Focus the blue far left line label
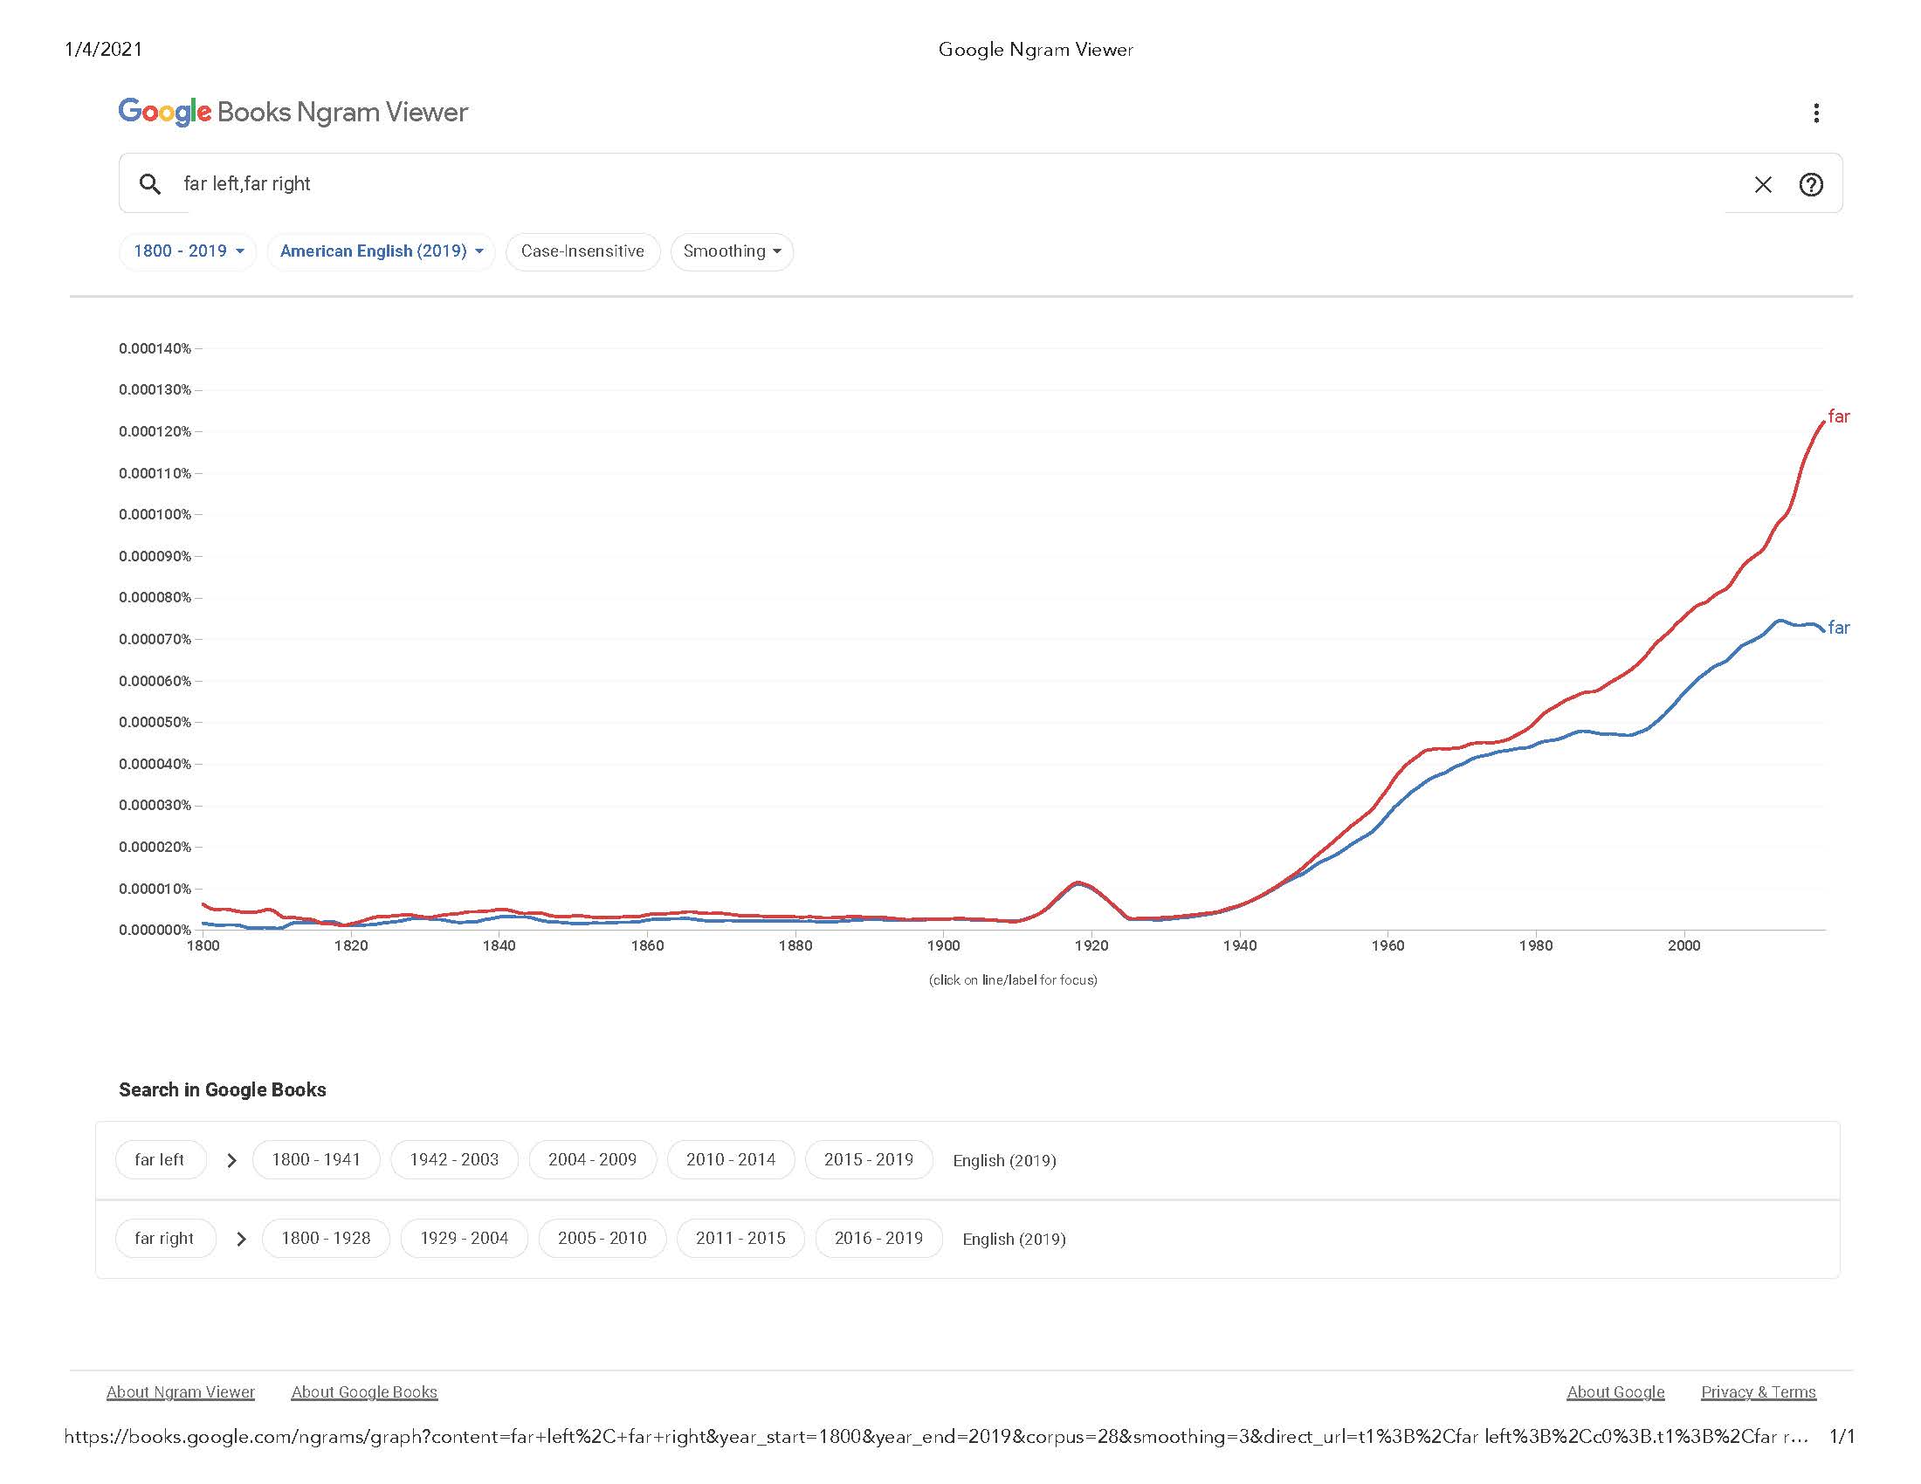1921x1484 pixels. (1838, 628)
